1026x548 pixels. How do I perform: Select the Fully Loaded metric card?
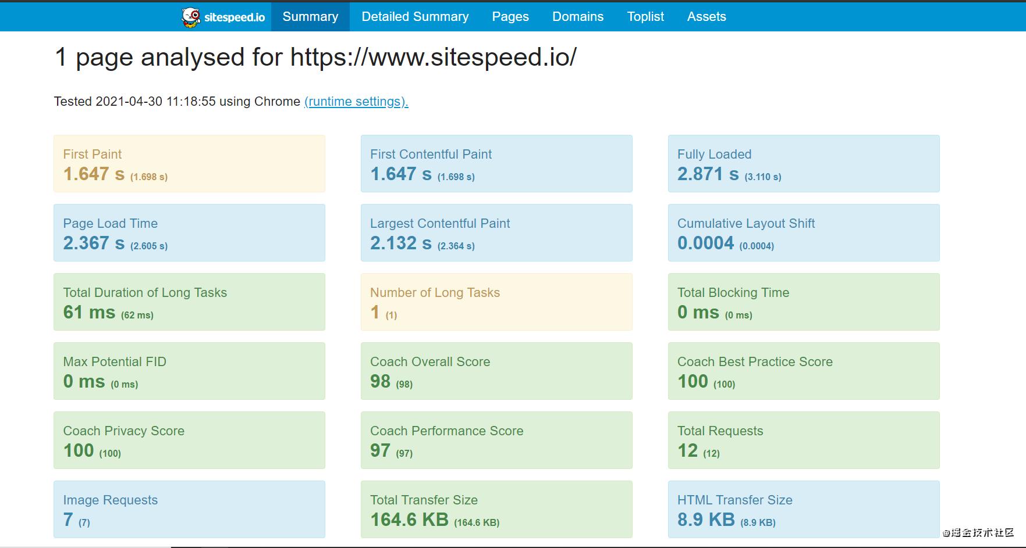click(x=804, y=164)
